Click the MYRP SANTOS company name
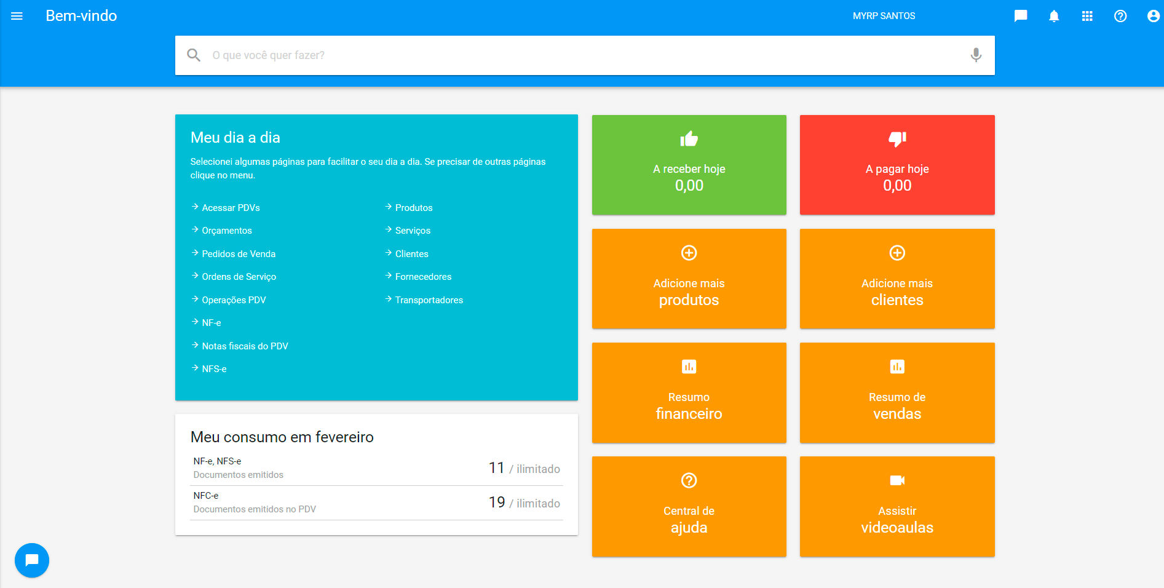 [x=884, y=16]
